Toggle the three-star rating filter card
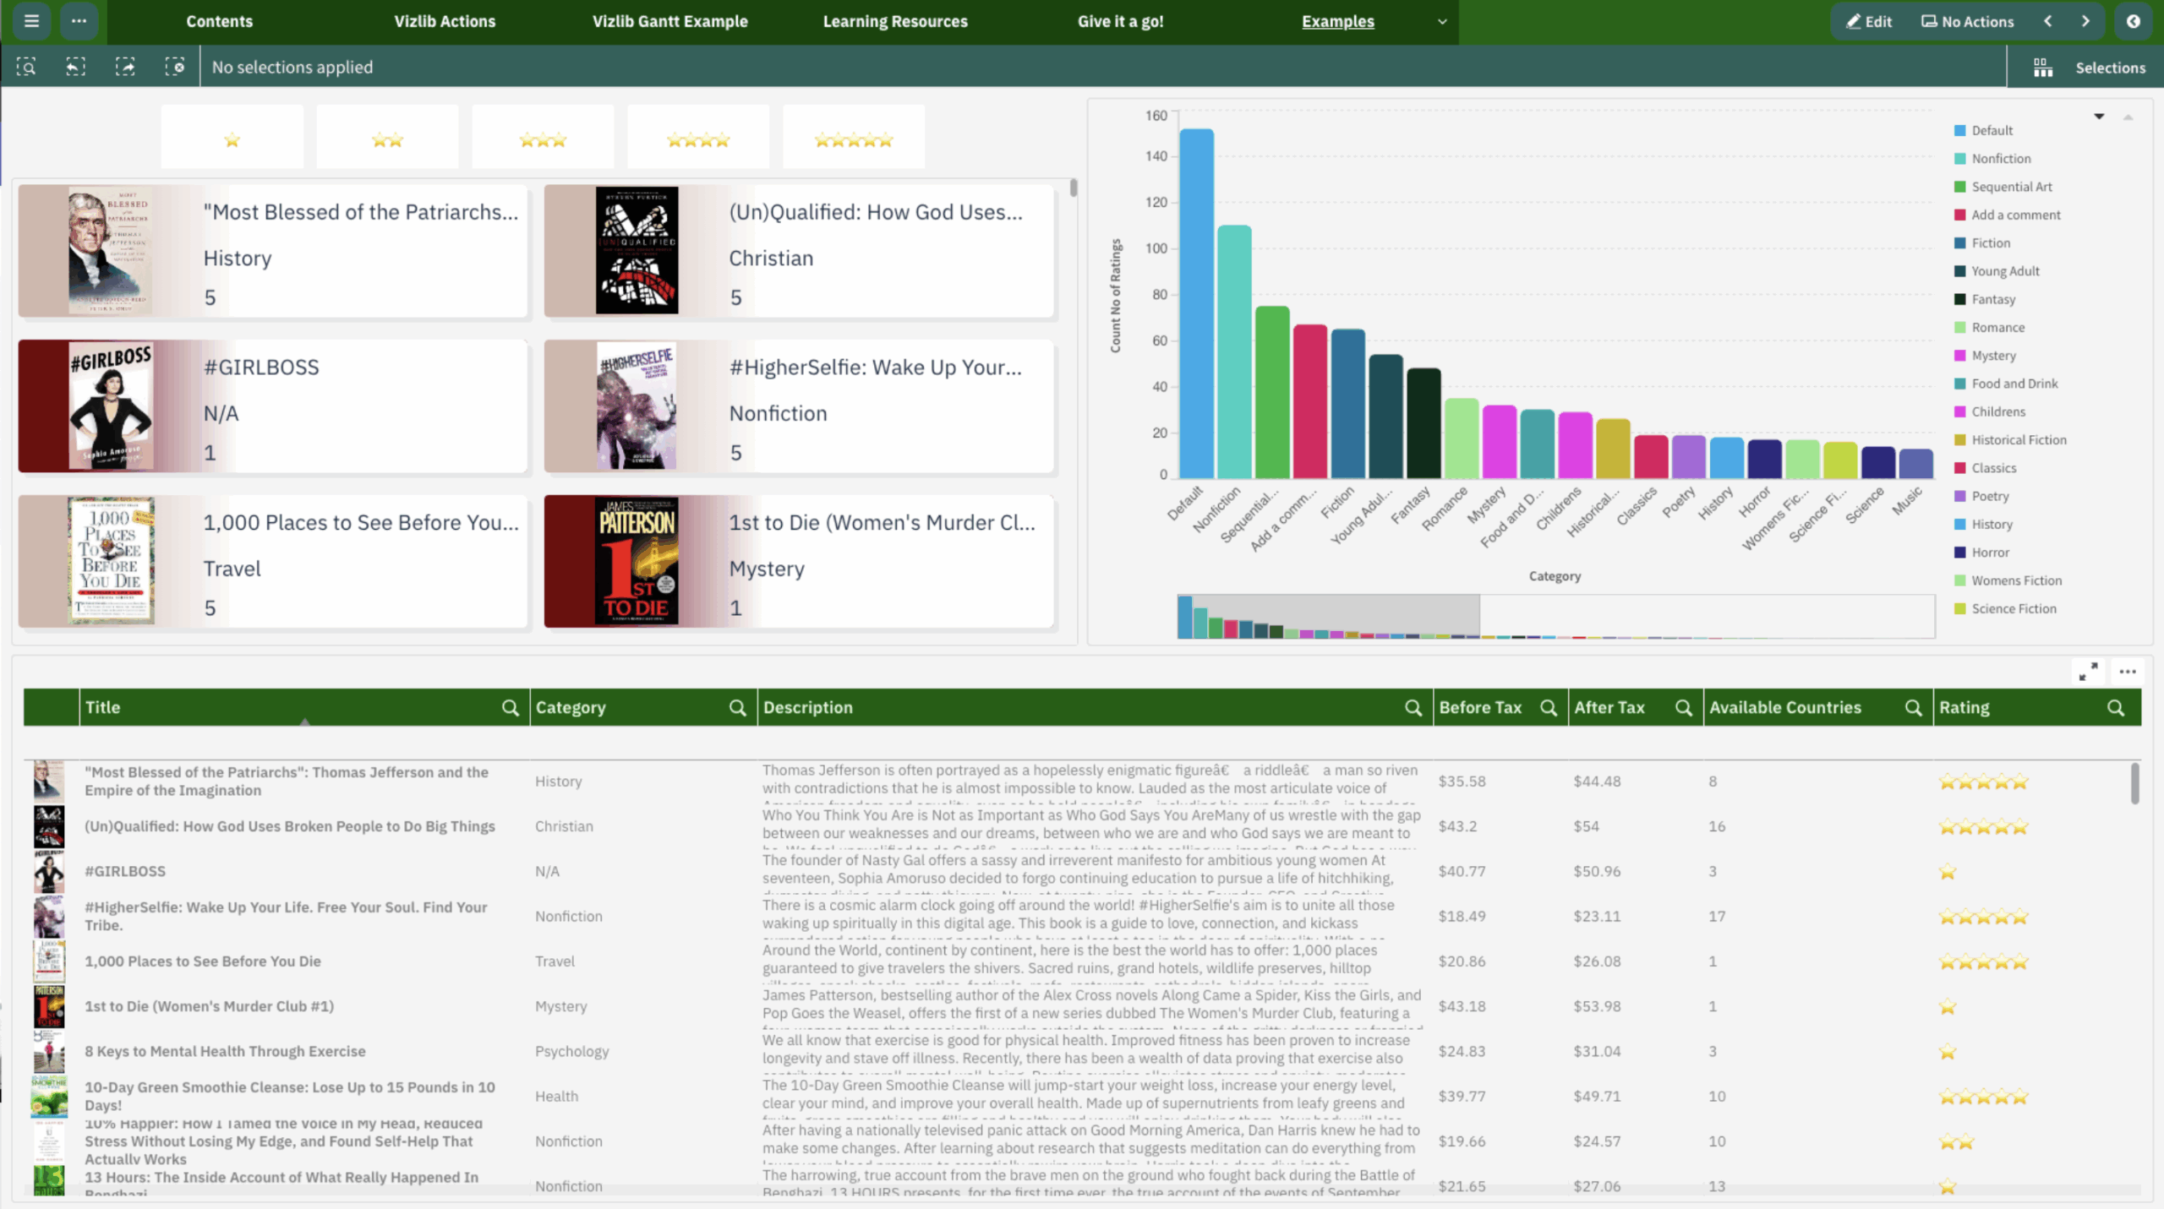 [543, 137]
